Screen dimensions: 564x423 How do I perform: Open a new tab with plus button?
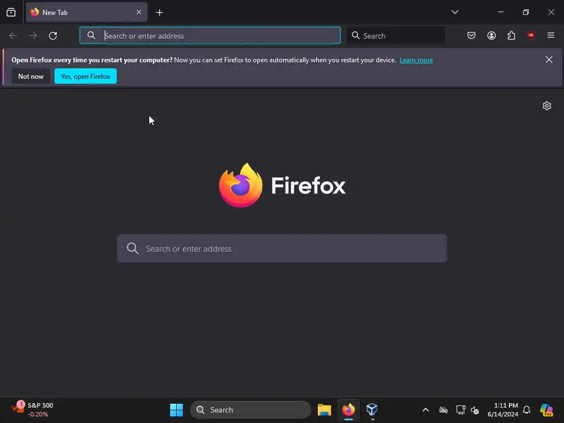(159, 13)
